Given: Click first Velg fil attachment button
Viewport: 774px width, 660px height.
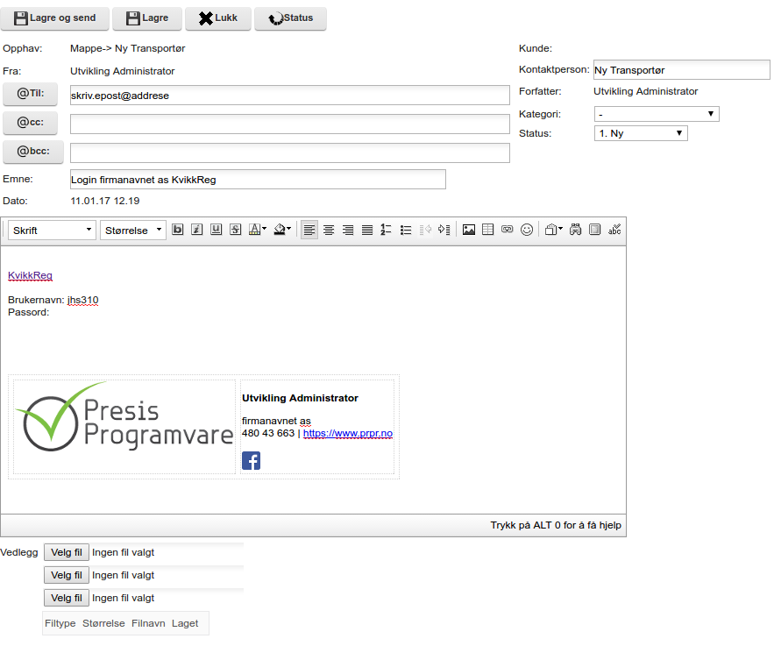Looking at the screenshot, I should click(66, 552).
